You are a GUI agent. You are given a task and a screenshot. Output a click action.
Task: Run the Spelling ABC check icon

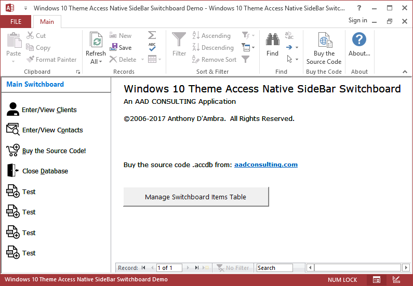tap(152, 47)
